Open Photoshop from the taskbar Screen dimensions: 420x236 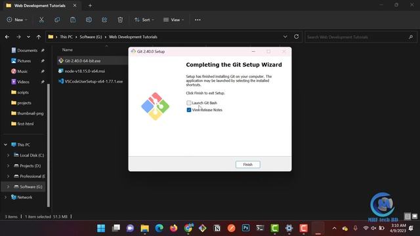click(245, 228)
